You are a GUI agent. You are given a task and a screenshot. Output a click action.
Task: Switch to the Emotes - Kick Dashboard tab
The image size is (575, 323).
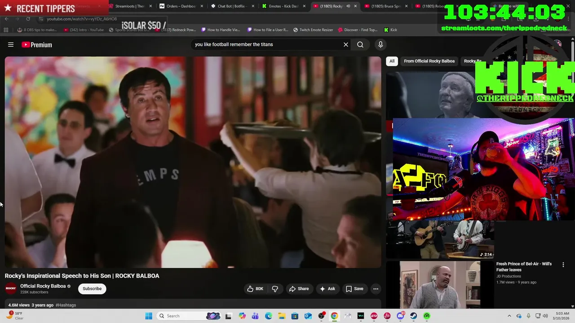[x=283, y=6]
